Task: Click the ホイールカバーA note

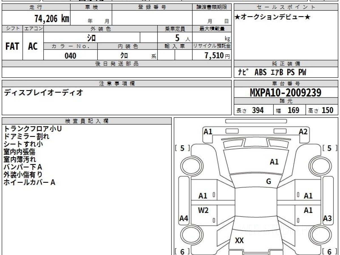Action: 29,182
